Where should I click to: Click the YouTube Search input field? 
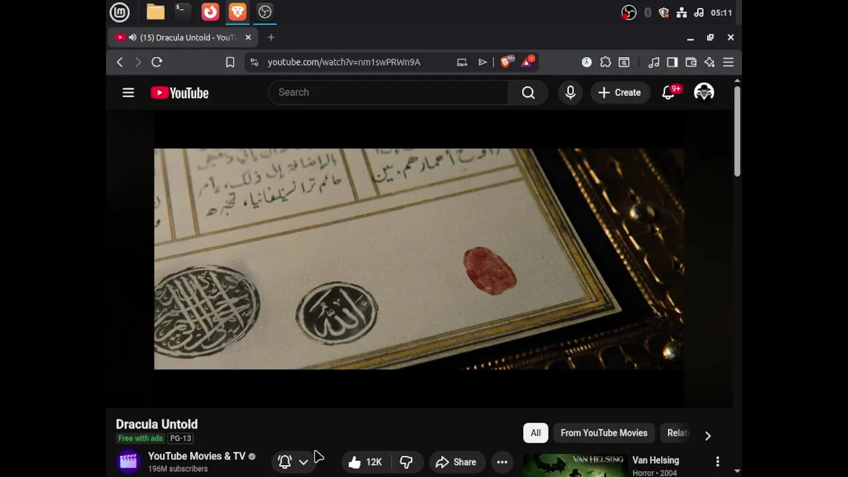[388, 92]
